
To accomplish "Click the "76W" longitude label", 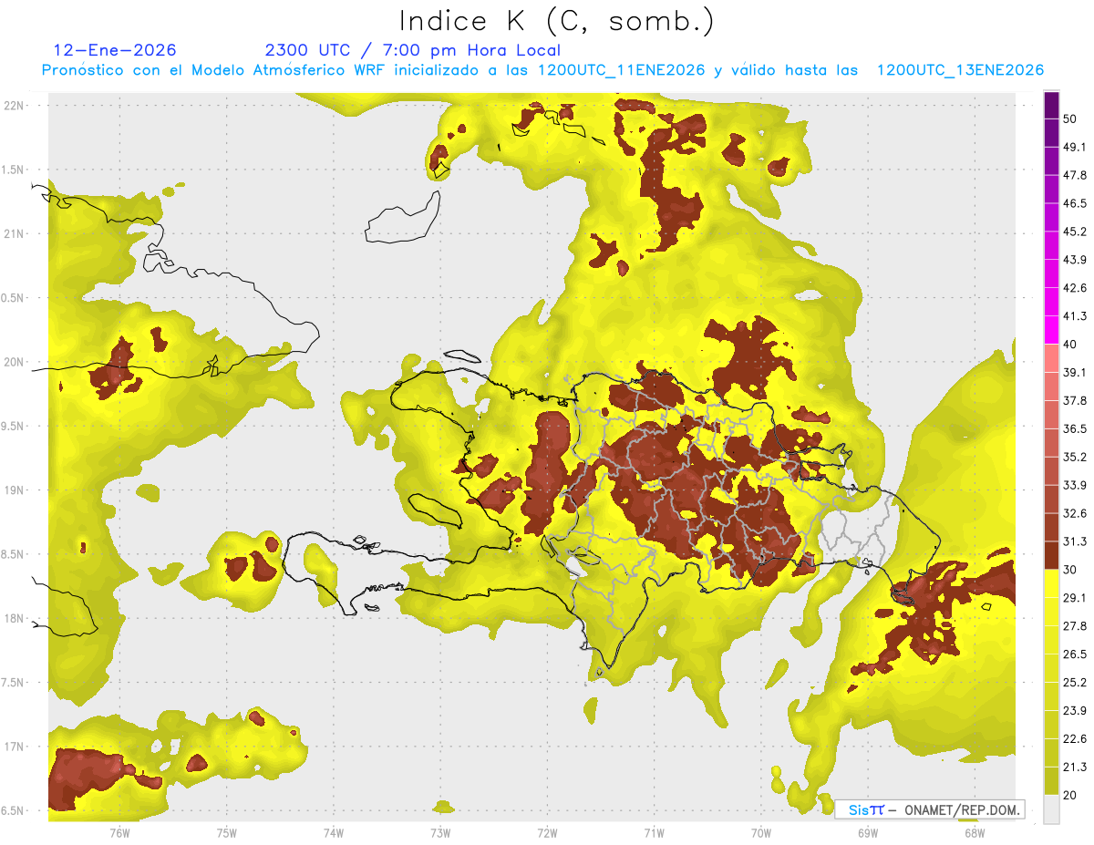I will click(x=119, y=832).
